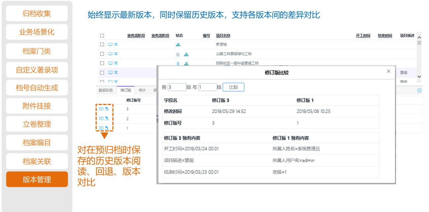Close the 修订版比较 dialog

click(x=388, y=71)
